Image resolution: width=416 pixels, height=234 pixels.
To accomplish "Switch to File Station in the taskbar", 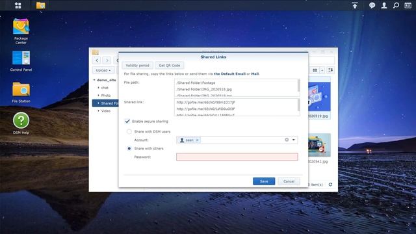I will point(40,5).
